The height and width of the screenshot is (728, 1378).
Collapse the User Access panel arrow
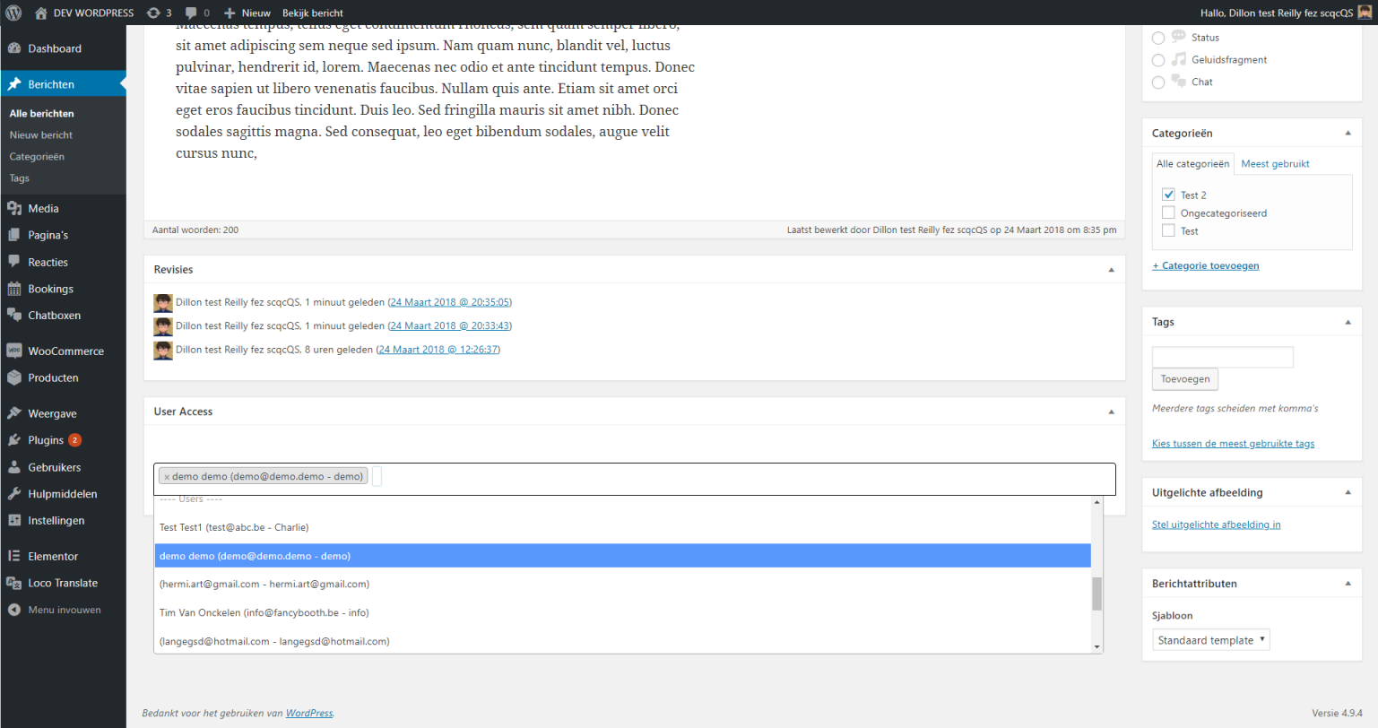(1111, 412)
